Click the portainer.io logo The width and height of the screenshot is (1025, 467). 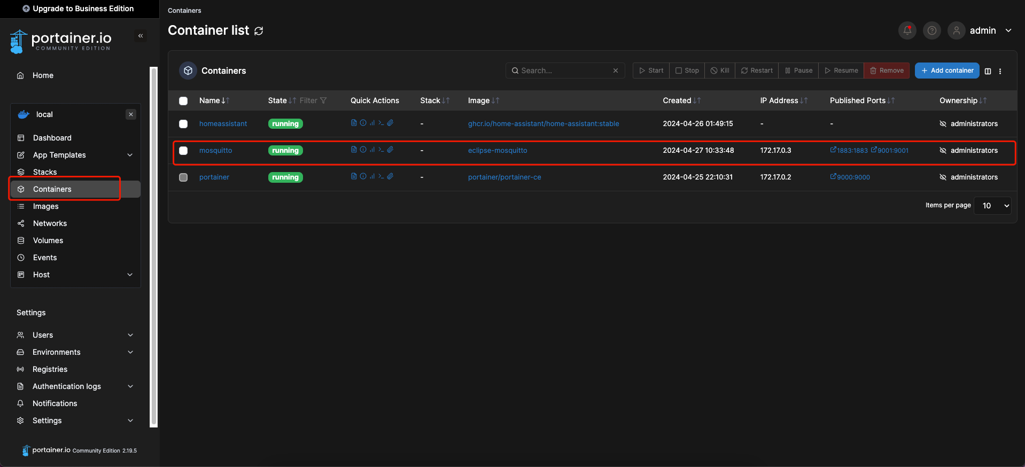pos(60,42)
